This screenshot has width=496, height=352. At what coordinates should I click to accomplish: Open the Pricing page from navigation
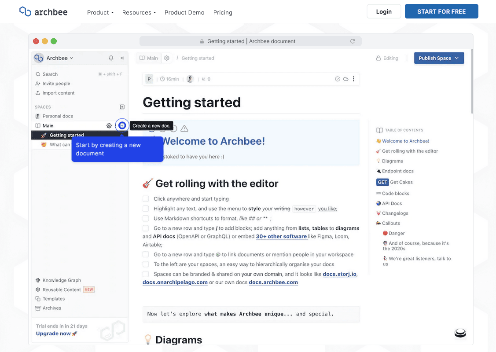(223, 12)
